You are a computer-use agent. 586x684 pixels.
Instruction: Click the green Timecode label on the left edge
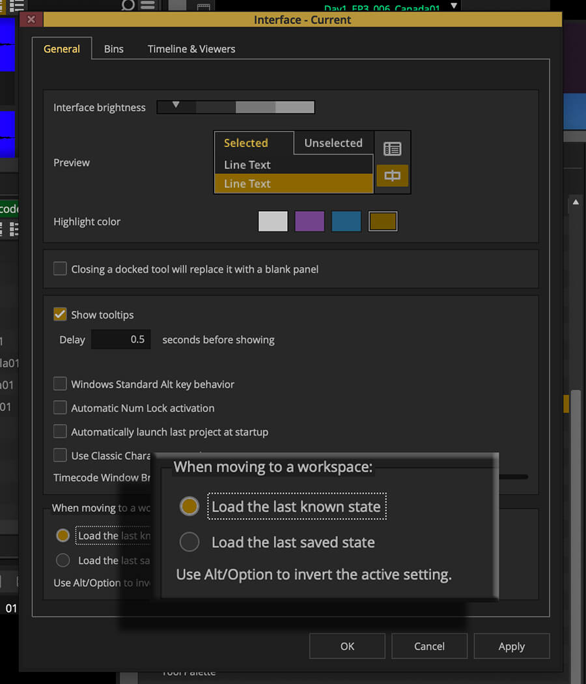pyautogui.click(x=8, y=208)
